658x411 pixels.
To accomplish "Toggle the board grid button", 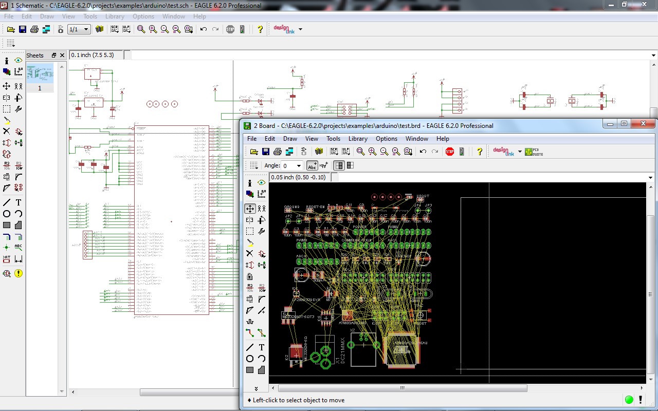I will (x=254, y=165).
